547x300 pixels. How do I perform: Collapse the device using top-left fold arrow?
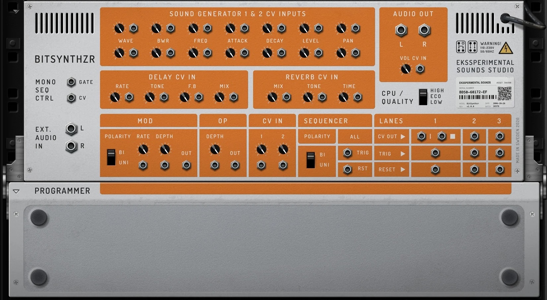point(16,11)
